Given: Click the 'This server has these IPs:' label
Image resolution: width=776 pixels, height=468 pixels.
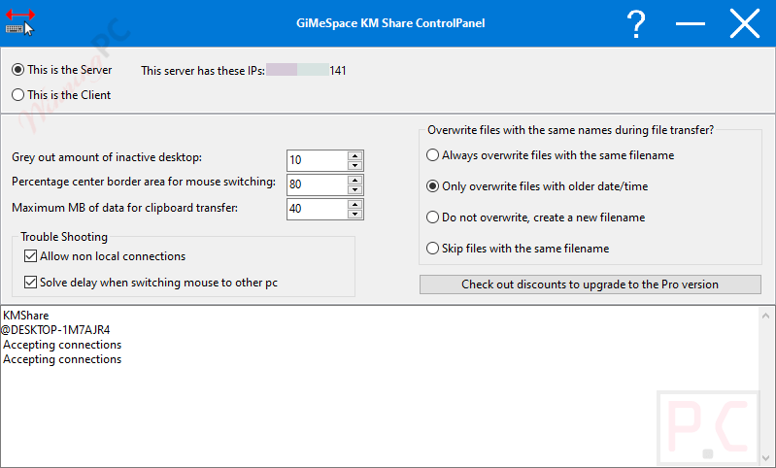Looking at the screenshot, I should tap(203, 71).
